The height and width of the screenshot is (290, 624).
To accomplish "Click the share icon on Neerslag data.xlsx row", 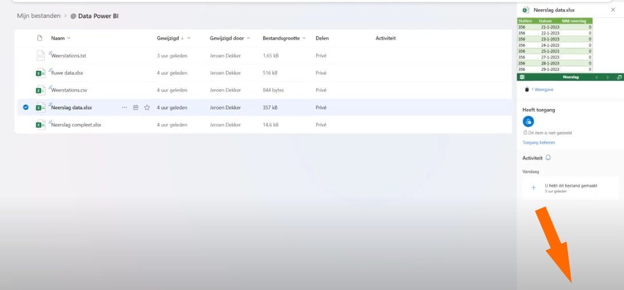I will 135,107.
